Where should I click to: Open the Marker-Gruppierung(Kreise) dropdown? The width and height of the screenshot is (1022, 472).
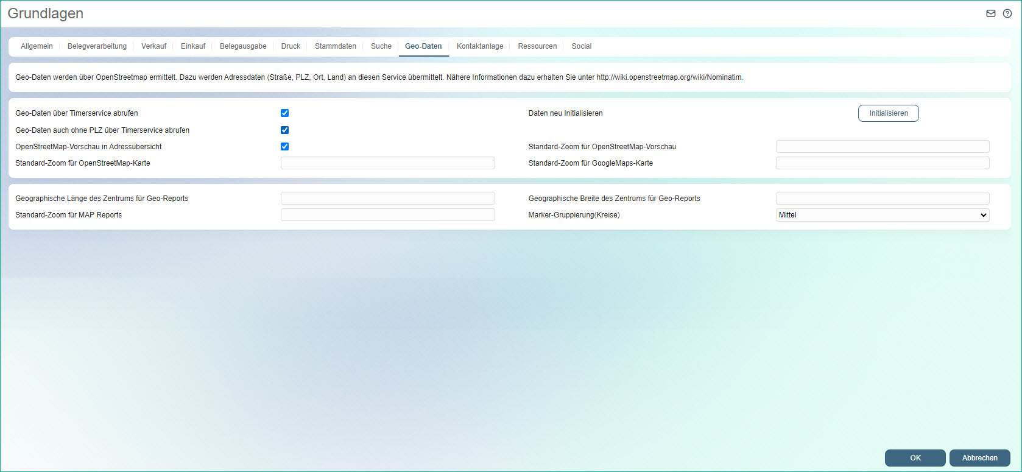(883, 215)
